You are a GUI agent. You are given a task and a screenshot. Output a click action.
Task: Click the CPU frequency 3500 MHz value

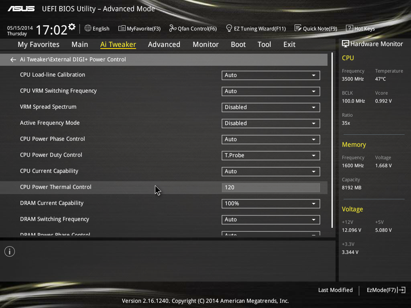pos(352,79)
